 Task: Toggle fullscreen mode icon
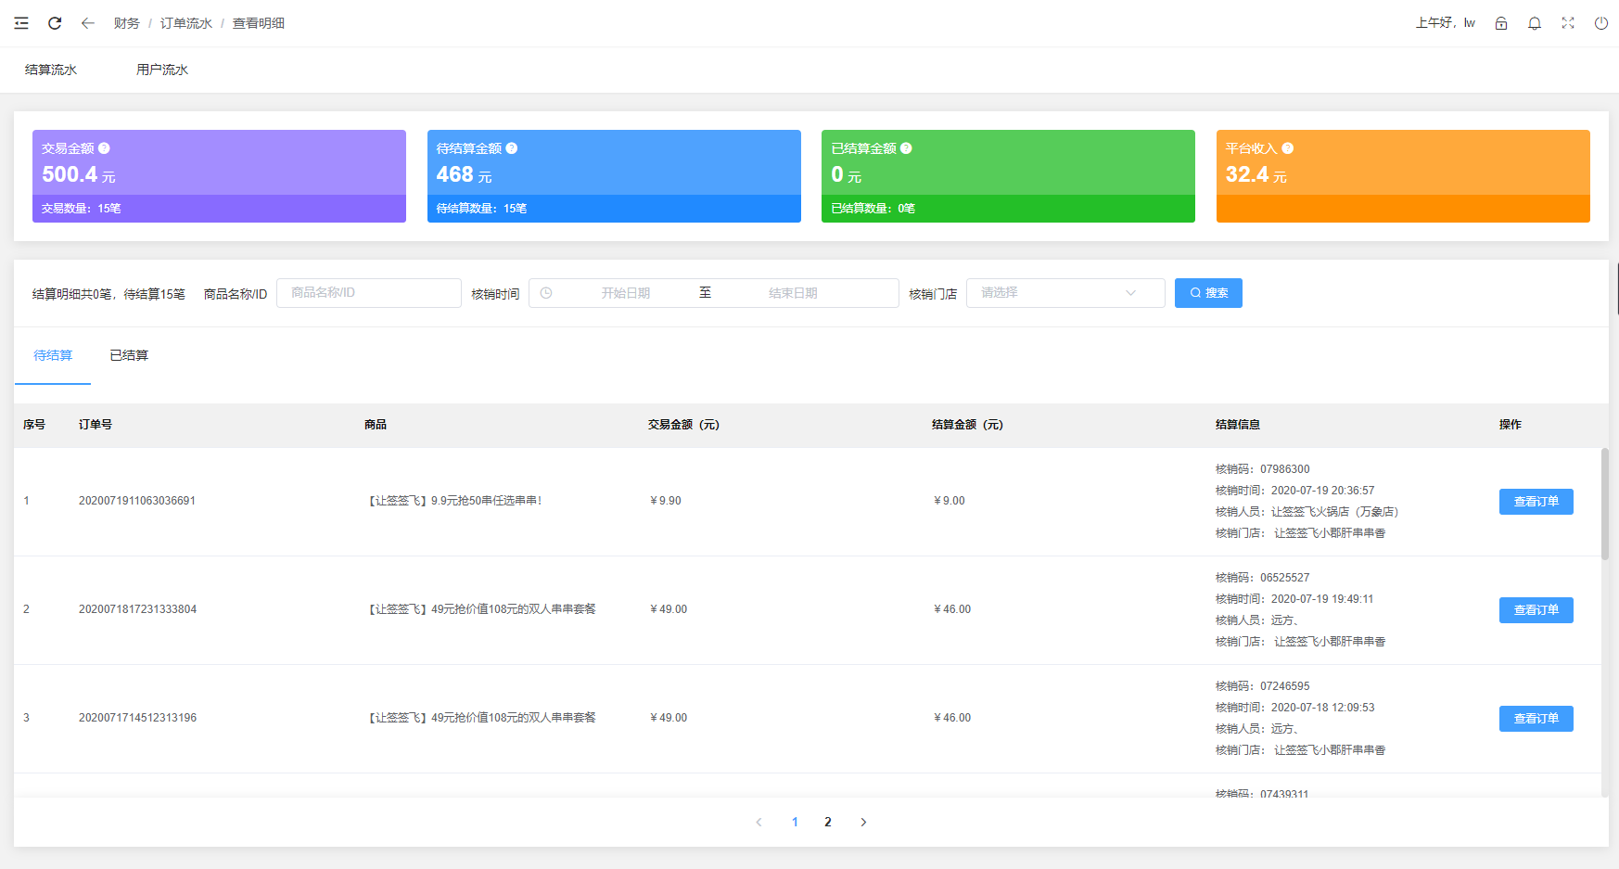click(x=1568, y=23)
